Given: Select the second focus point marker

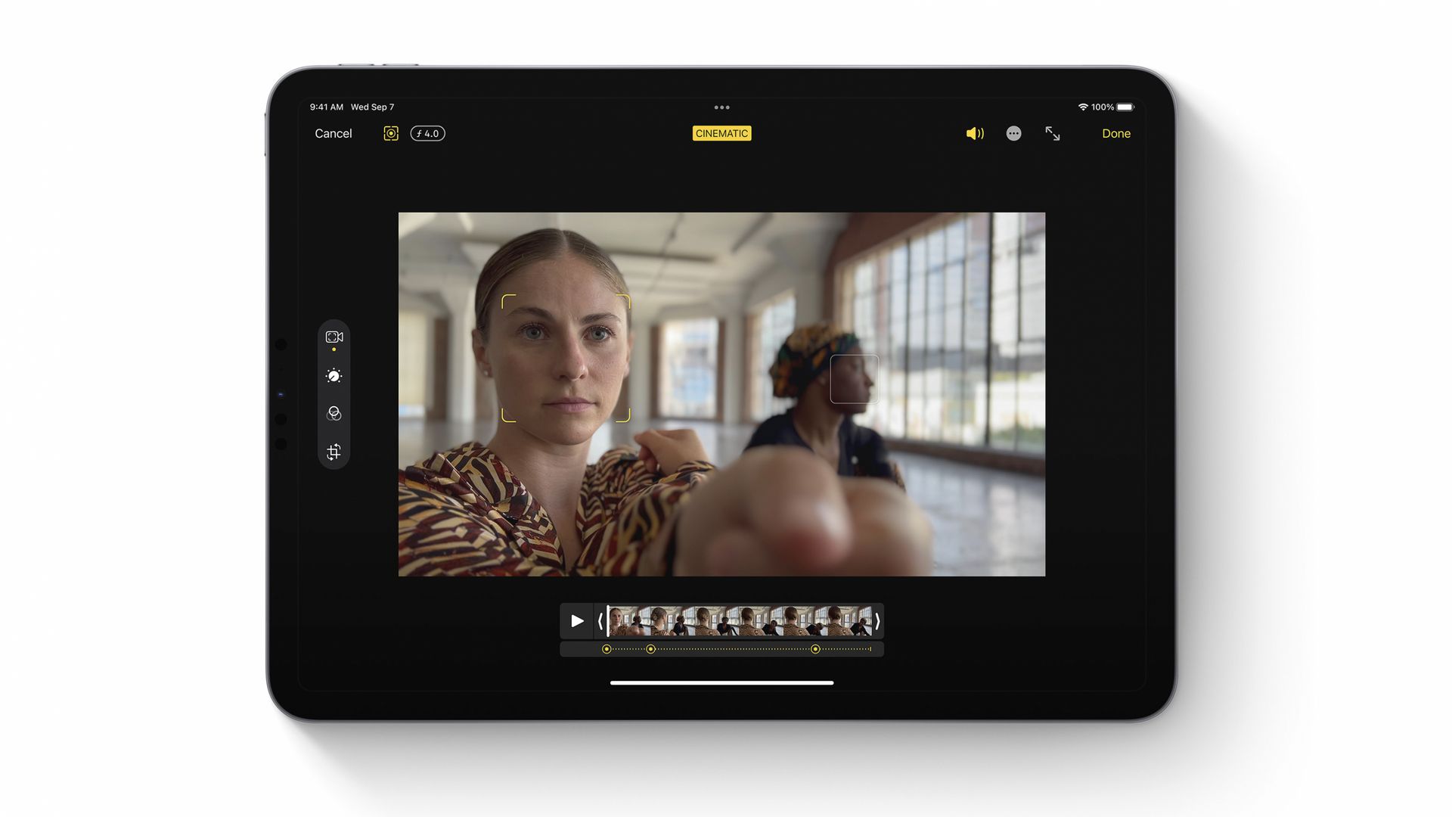Looking at the screenshot, I should point(650,649).
